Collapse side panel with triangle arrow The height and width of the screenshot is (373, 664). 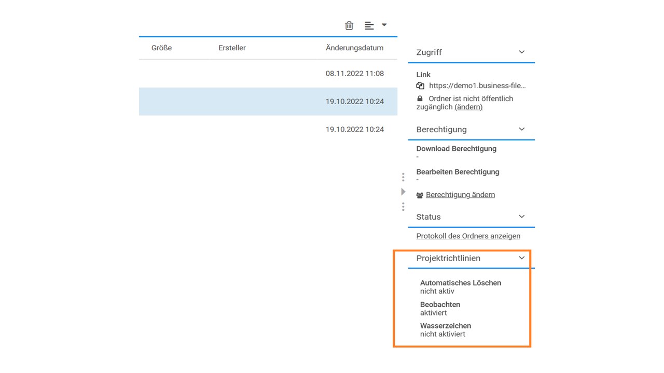point(403,192)
